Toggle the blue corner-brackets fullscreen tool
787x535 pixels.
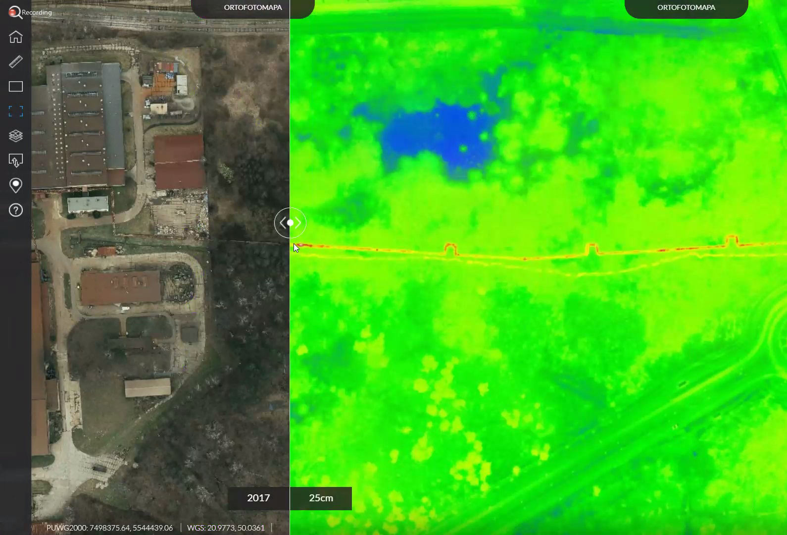[16, 111]
